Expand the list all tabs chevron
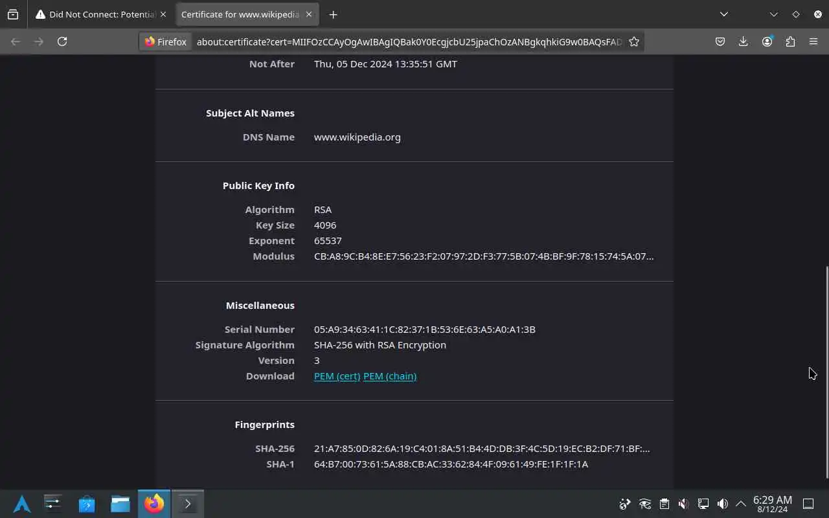829x518 pixels. coord(724,14)
